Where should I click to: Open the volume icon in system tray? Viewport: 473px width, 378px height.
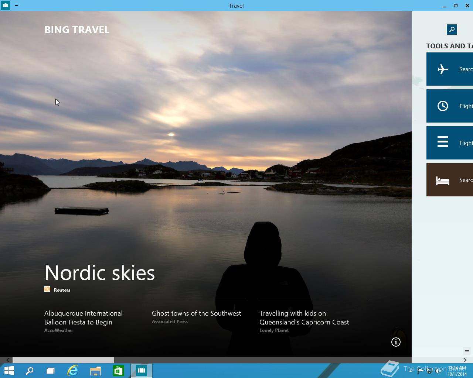(x=438, y=371)
